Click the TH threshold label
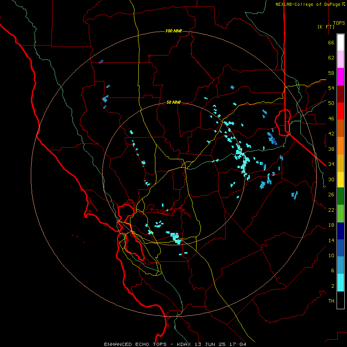Screen dimensions: 347x347 tap(331, 301)
